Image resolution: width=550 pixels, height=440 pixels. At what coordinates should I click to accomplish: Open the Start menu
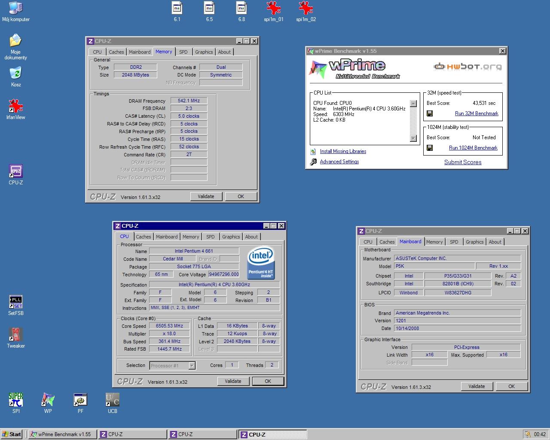point(12,434)
